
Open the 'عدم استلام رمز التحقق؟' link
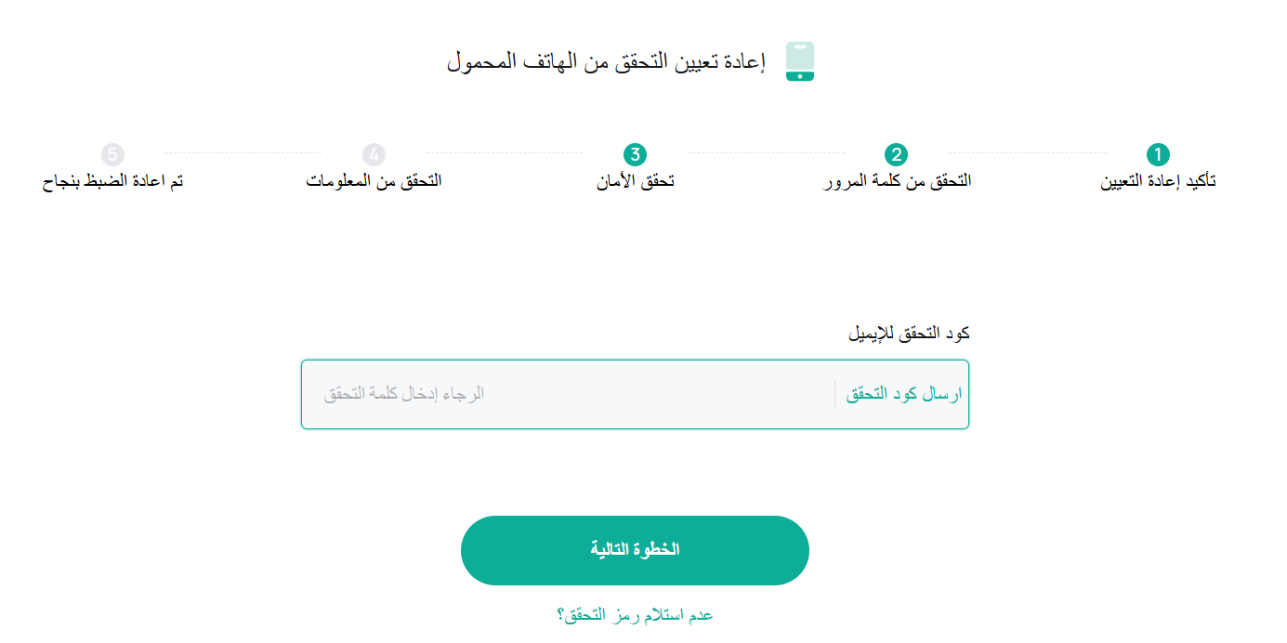[x=635, y=615]
